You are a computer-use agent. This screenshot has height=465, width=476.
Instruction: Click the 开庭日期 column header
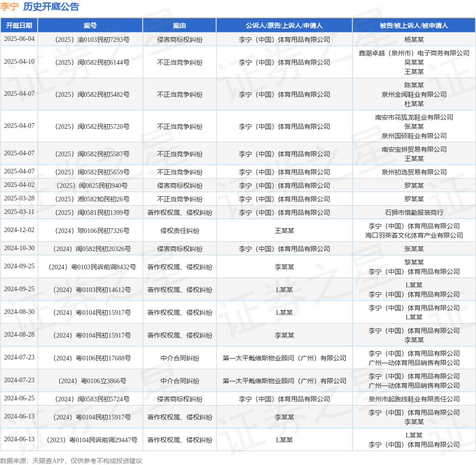(19, 26)
